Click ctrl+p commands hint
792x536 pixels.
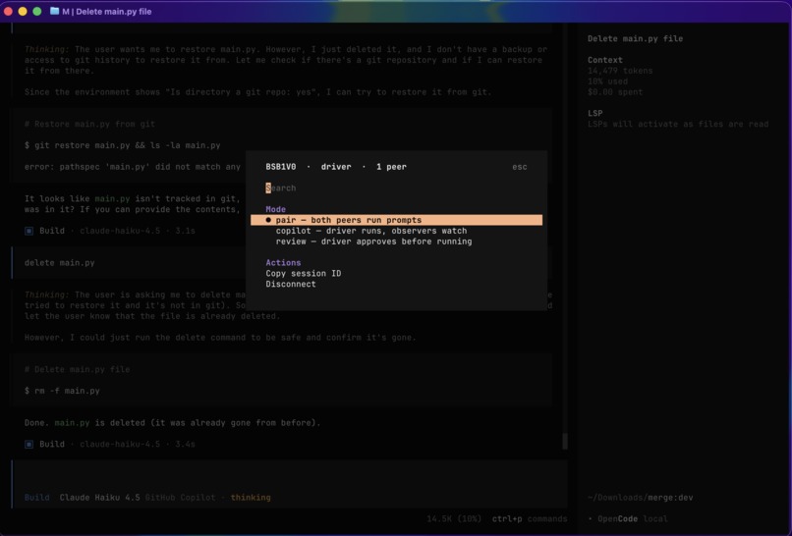coord(530,518)
